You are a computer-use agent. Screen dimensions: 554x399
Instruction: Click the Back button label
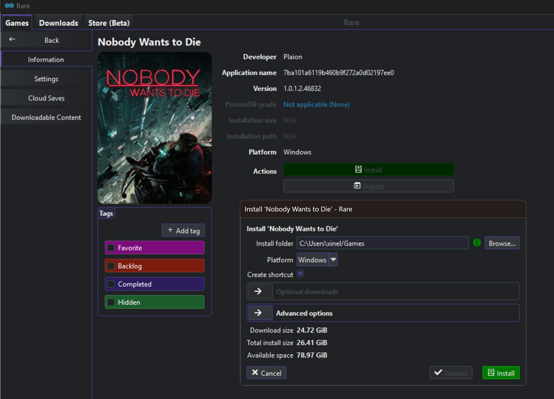pyautogui.click(x=52, y=40)
